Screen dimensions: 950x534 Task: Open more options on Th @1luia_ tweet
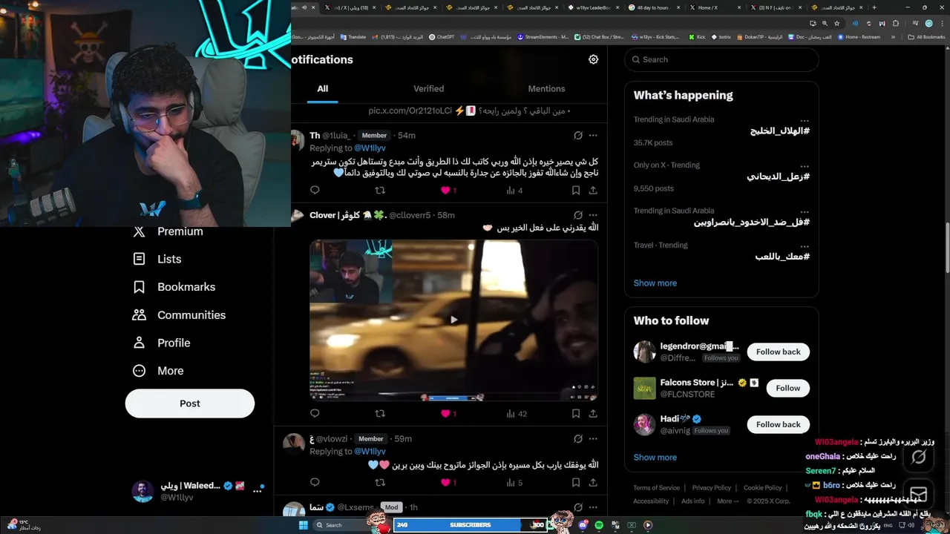(593, 136)
